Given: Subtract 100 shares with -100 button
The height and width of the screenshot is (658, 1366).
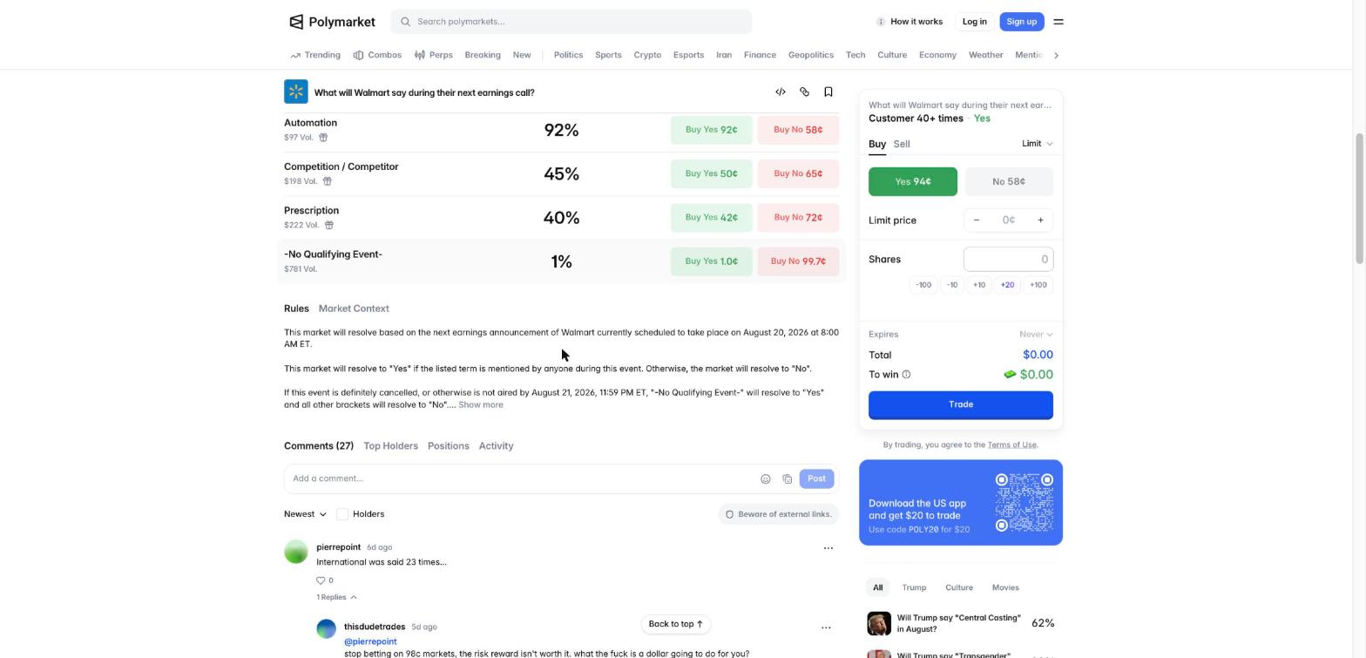Looking at the screenshot, I should tap(923, 285).
